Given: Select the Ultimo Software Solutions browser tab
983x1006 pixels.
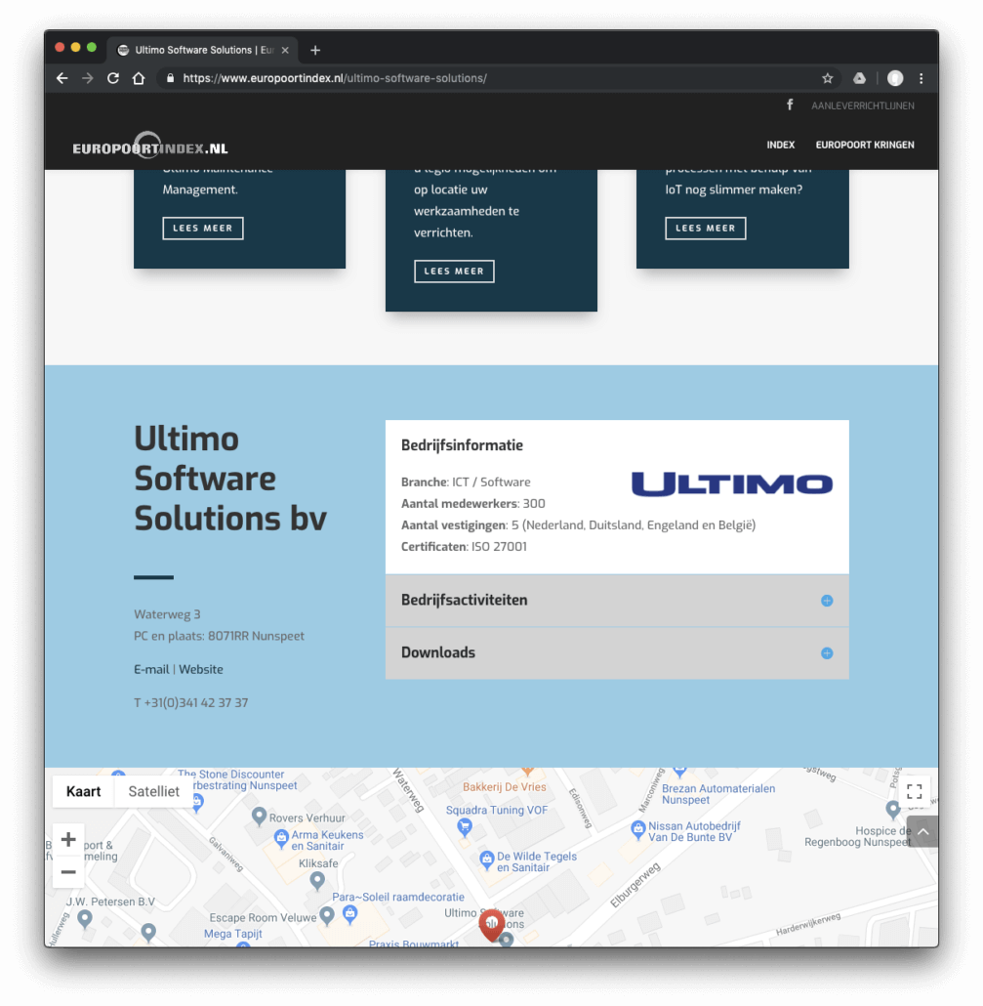Looking at the screenshot, I should coord(203,50).
